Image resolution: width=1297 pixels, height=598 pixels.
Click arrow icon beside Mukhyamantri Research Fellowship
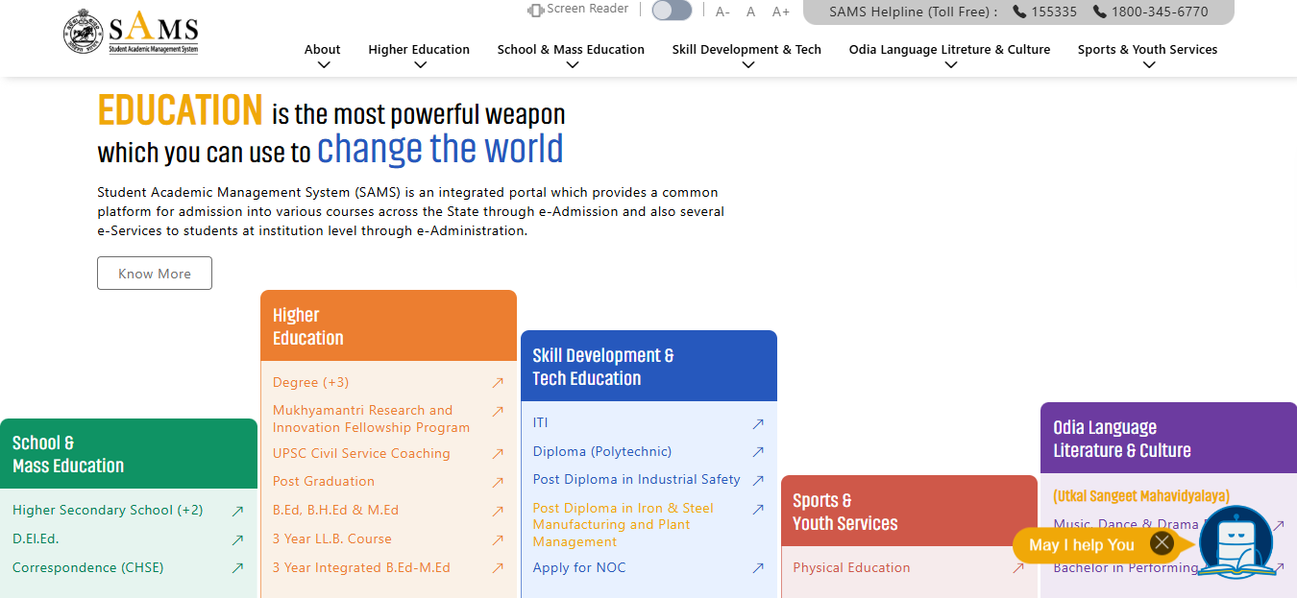[498, 412]
